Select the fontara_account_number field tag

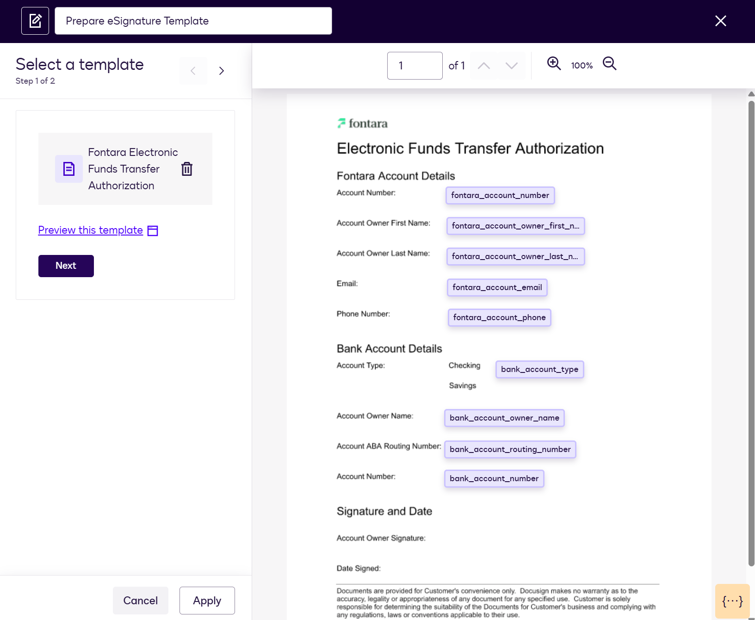coord(500,195)
